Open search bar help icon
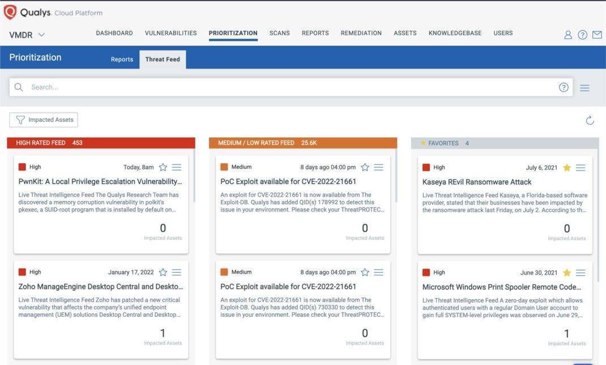 564,87
